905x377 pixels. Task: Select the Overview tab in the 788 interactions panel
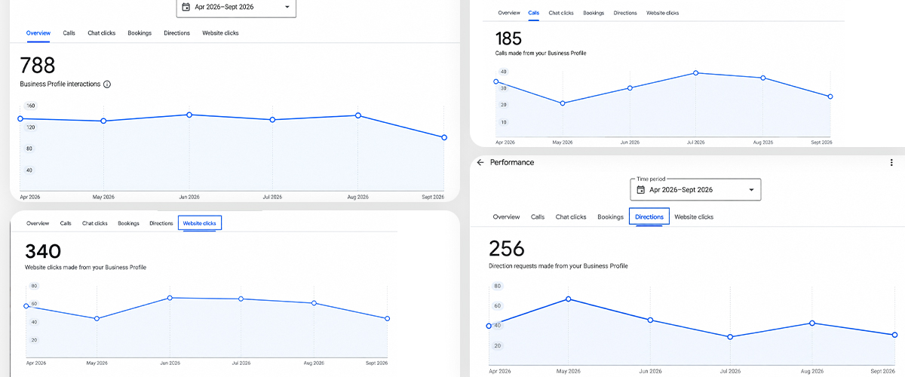[x=38, y=33]
